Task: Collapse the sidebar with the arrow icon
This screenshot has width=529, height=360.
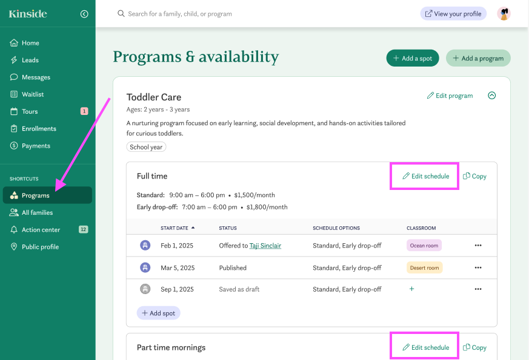Action: (84, 14)
